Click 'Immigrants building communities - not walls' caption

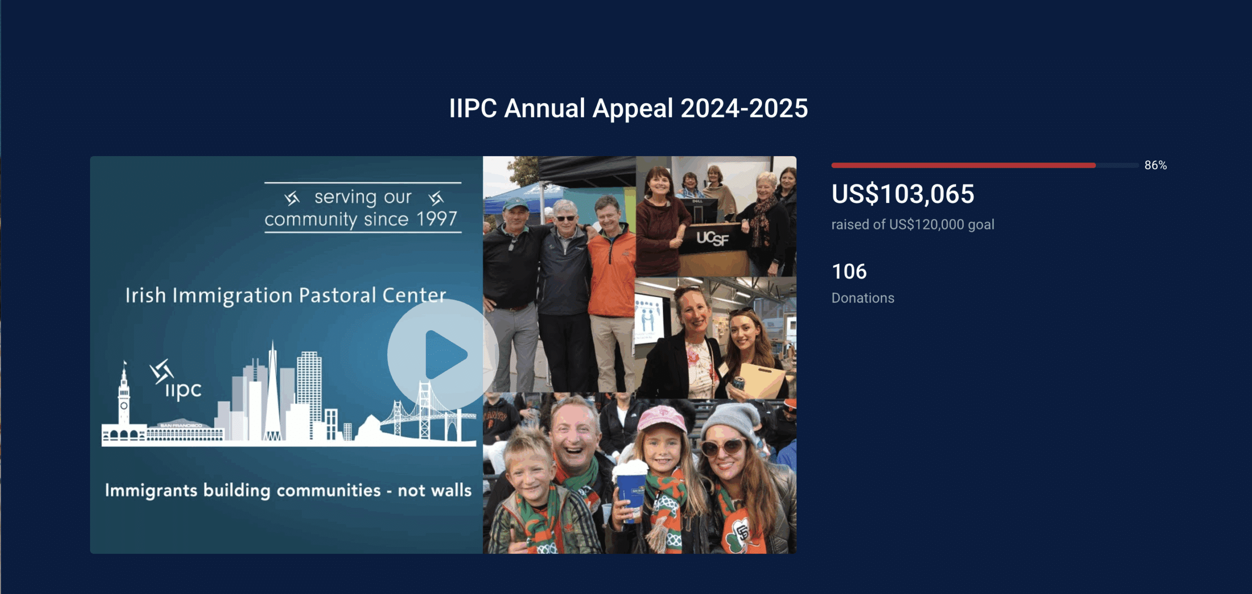288,491
